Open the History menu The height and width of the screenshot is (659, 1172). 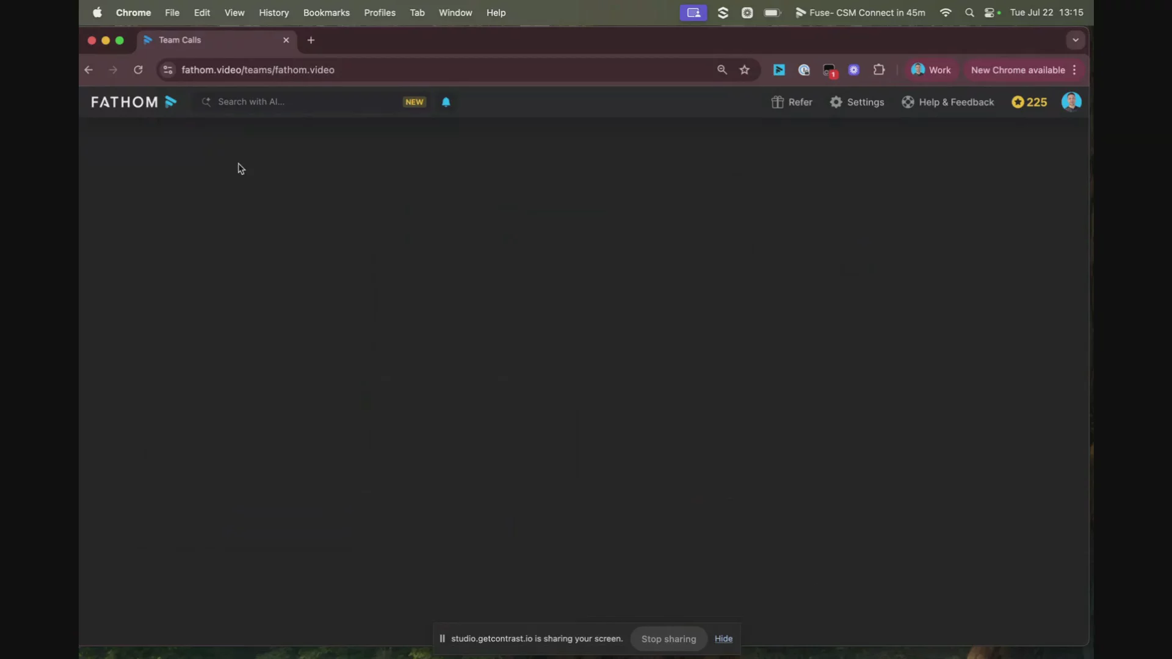(273, 12)
